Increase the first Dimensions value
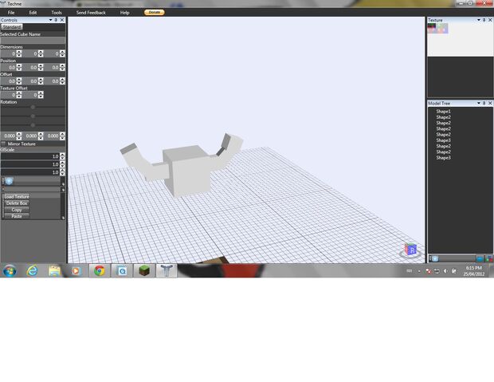This screenshot has width=494, height=382. 19,52
